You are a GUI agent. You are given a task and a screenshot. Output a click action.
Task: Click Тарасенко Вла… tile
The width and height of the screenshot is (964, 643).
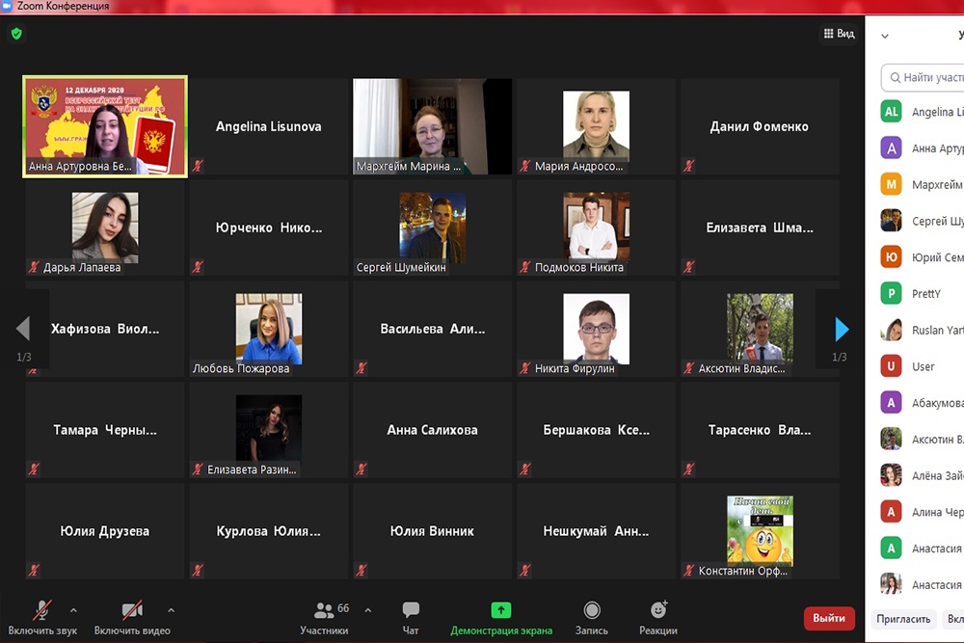point(760,430)
